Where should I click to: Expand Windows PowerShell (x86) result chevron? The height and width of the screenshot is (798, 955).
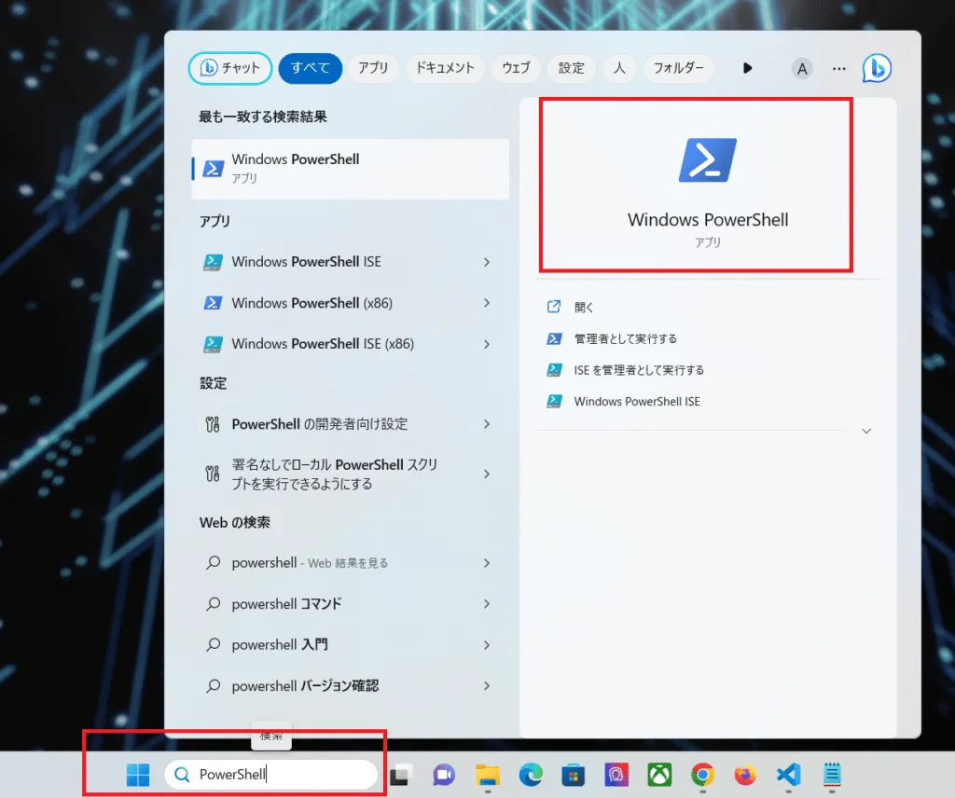(487, 303)
